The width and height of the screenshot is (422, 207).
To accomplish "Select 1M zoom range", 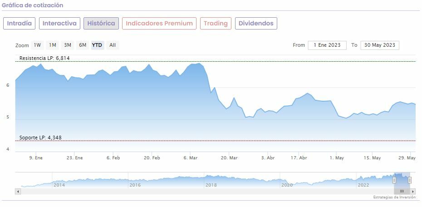I will (53, 45).
